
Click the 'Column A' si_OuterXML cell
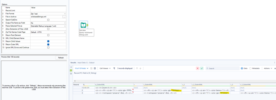(114, 88)
